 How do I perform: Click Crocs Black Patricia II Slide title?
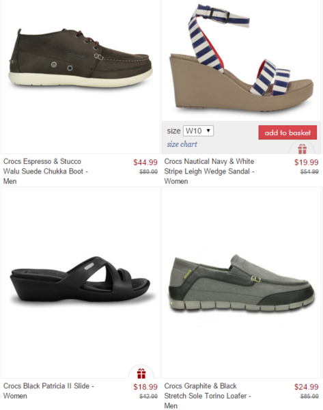click(x=48, y=391)
